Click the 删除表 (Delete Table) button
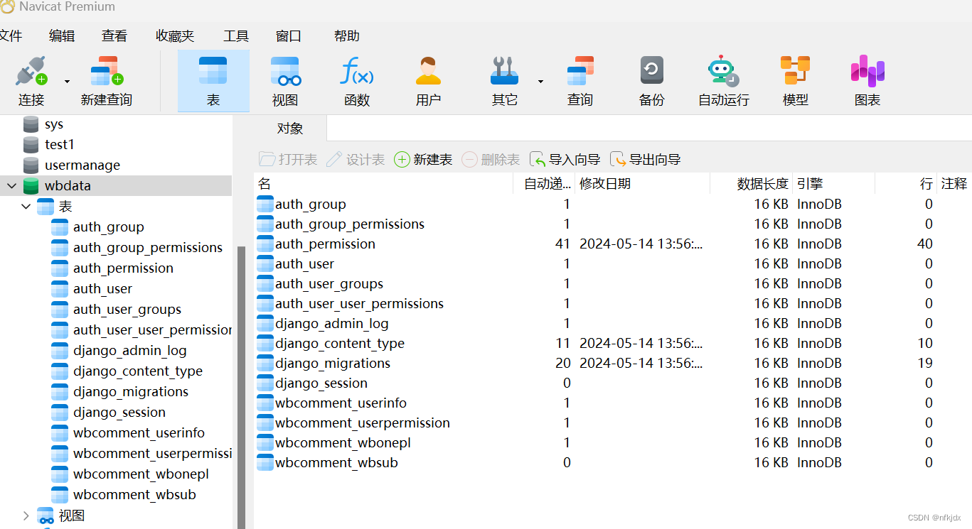972x529 pixels. tap(491, 160)
